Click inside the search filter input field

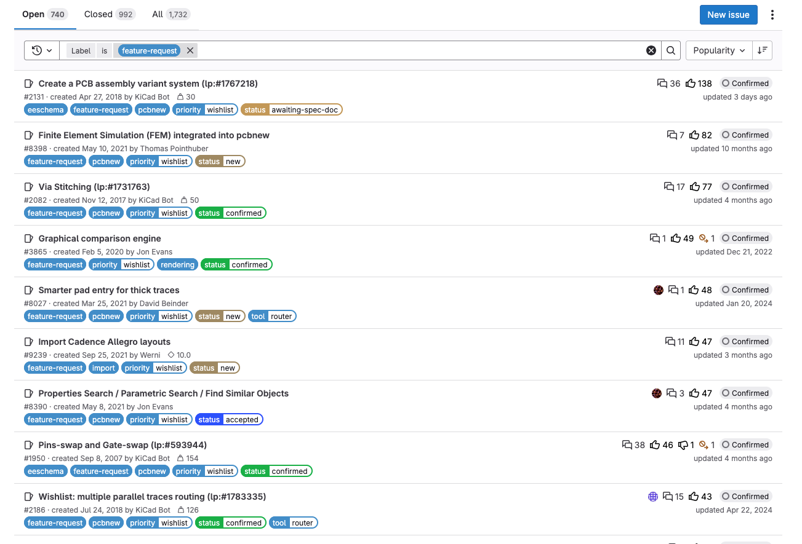click(421, 50)
